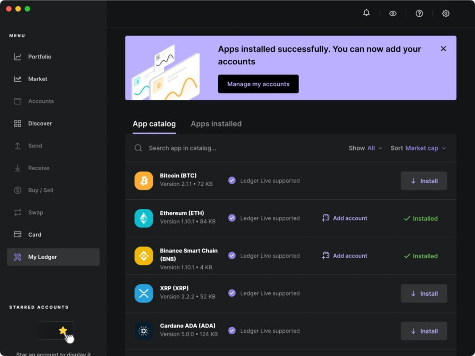
Task: Click the Ethereum app icon
Action: tap(144, 218)
